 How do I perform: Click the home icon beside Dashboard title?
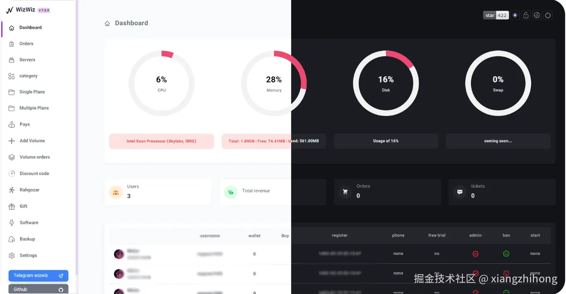point(107,23)
